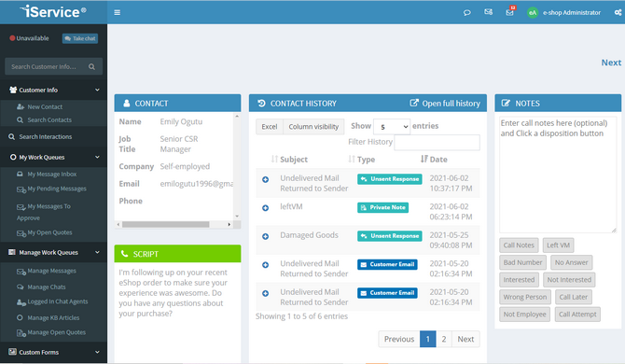This screenshot has height=364, width=625.
Task: Open the notifications mail icon with red badge
Action: point(510,11)
